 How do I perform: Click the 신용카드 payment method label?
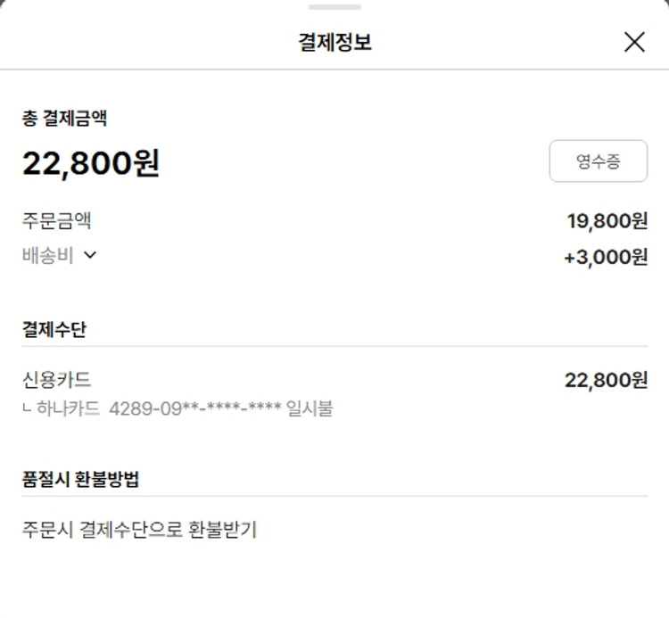pyautogui.click(x=57, y=381)
